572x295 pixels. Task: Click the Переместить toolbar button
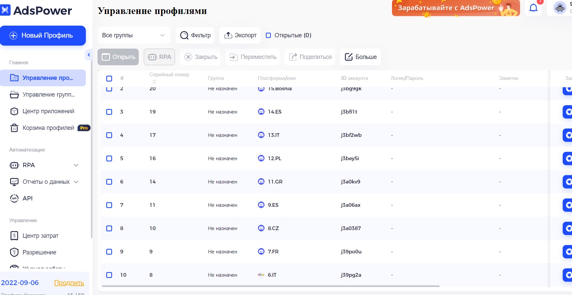[x=253, y=57]
